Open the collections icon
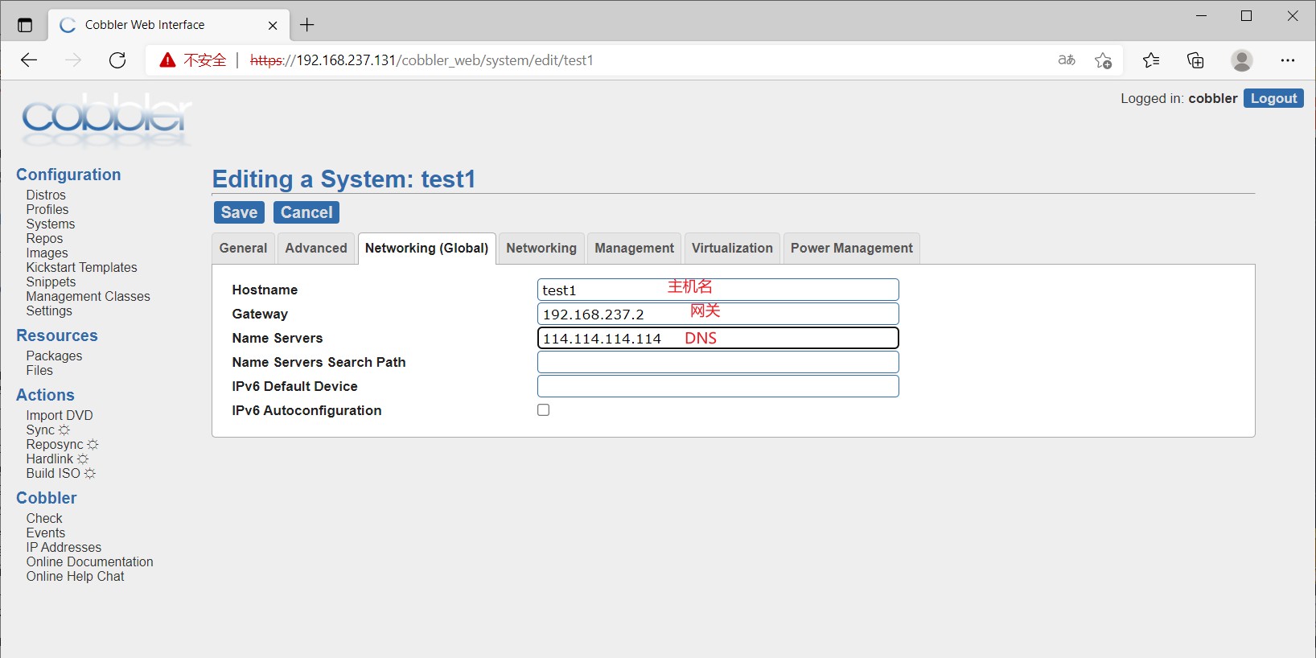The width and height of the screenshot is (1316, 658). point(1195,60)
